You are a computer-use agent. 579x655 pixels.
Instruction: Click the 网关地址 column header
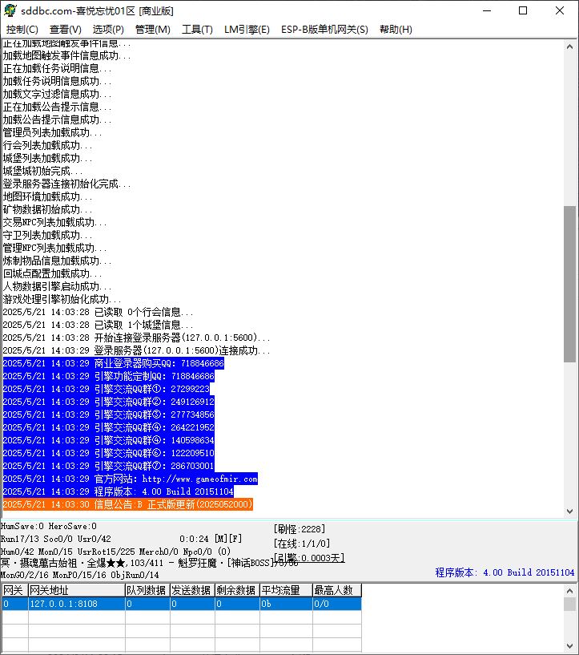76,590
